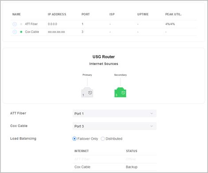Sort by ISP column header
This screenshot has height=173, width=208.
click(112, 14)
